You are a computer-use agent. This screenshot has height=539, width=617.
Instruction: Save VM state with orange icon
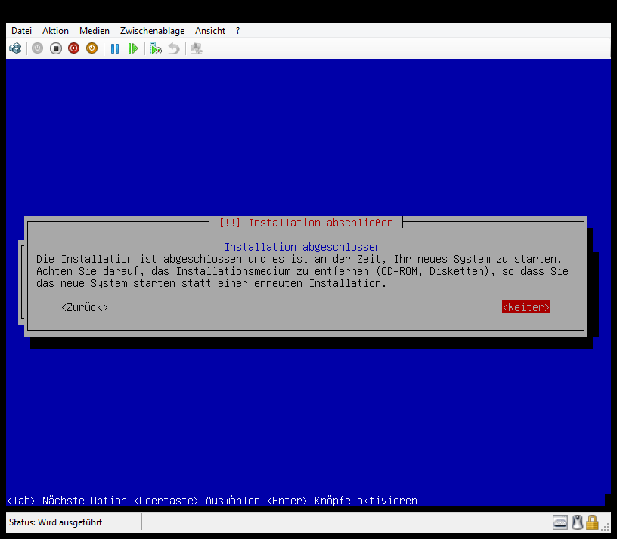[91, 48]
